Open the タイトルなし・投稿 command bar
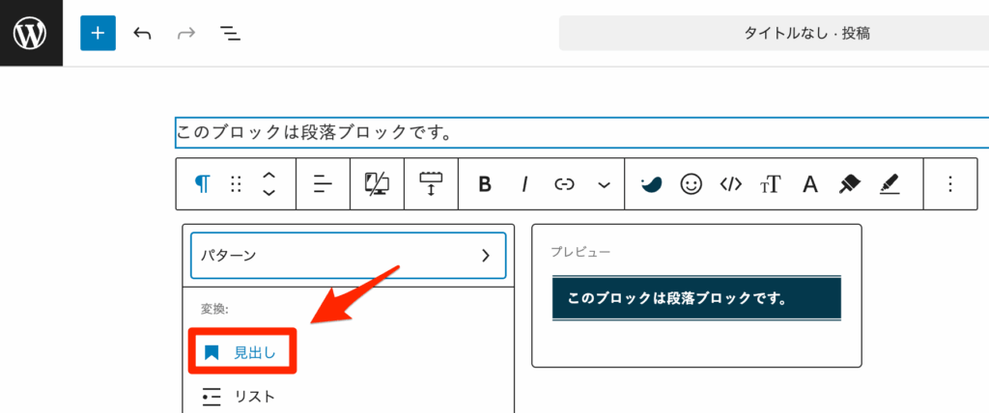Screen dimensions: 989x413 (x=774, y=34)
